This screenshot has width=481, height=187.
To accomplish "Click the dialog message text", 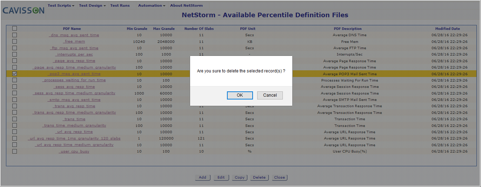I will (241, 71).
